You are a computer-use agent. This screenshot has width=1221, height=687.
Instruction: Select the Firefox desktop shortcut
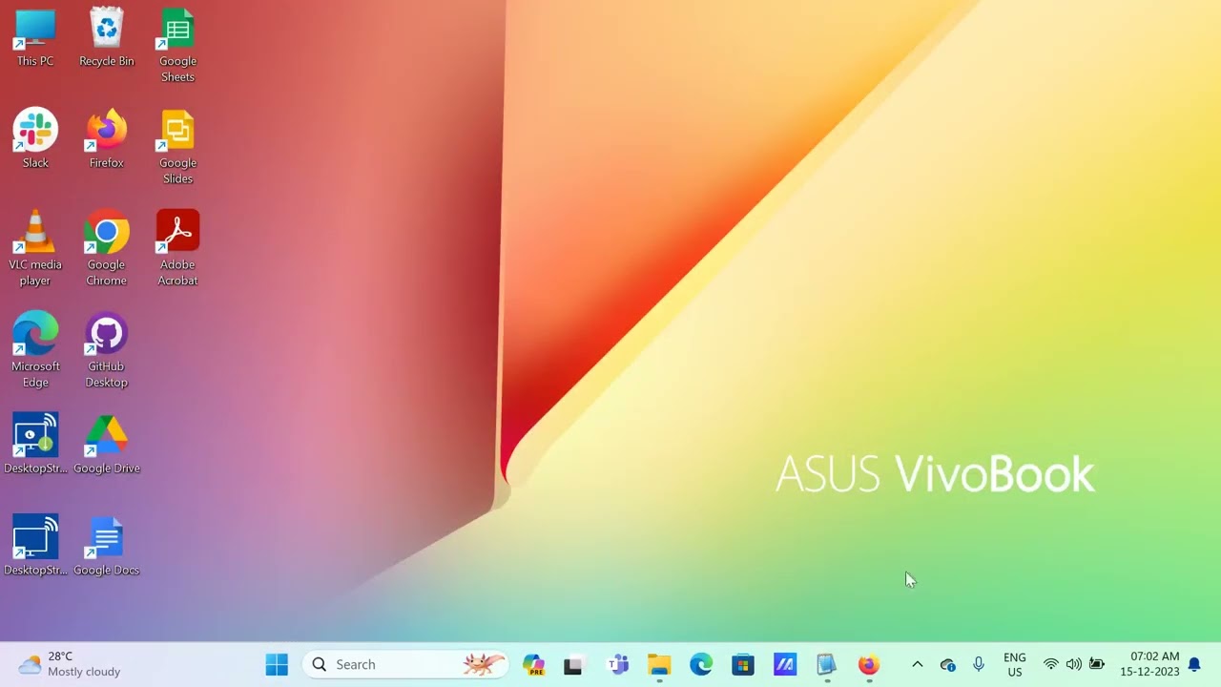(107, 139)
